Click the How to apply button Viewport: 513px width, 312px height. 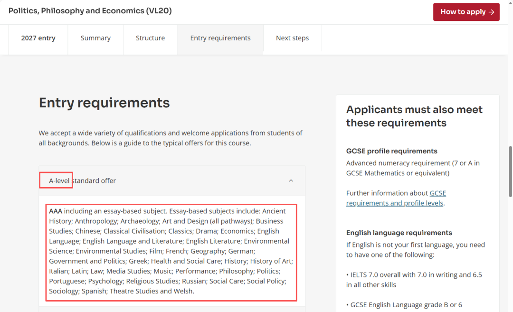466,12
